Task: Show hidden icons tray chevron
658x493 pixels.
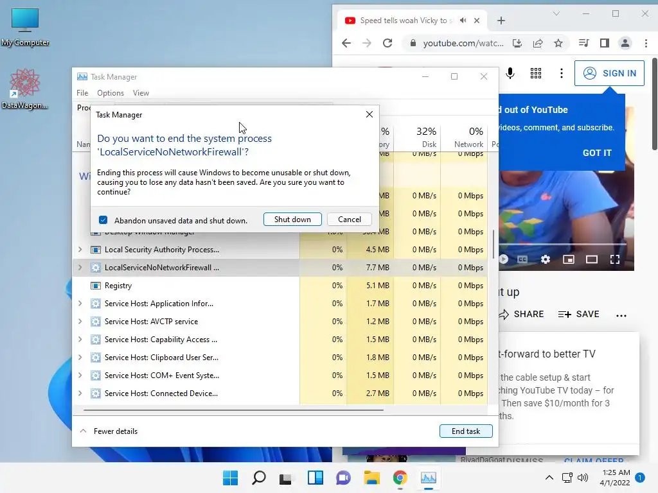Action: pos(549,478)
